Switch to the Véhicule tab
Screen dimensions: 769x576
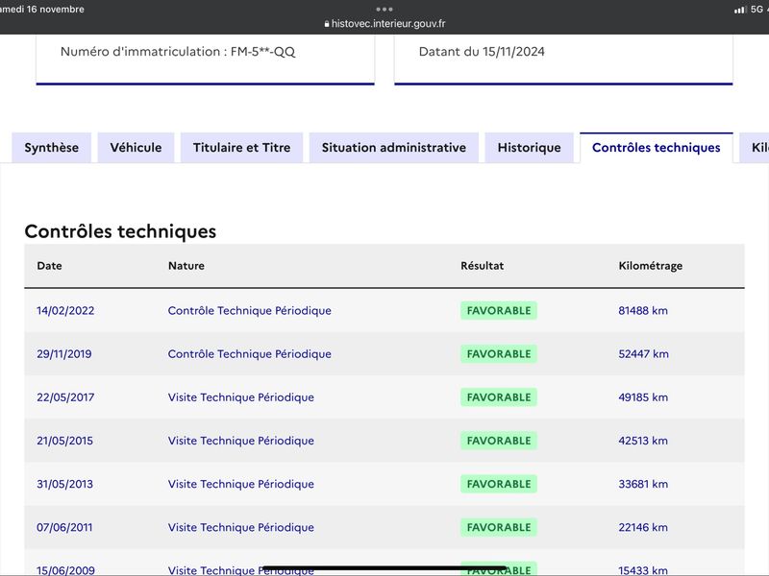[x=136, y=148]
